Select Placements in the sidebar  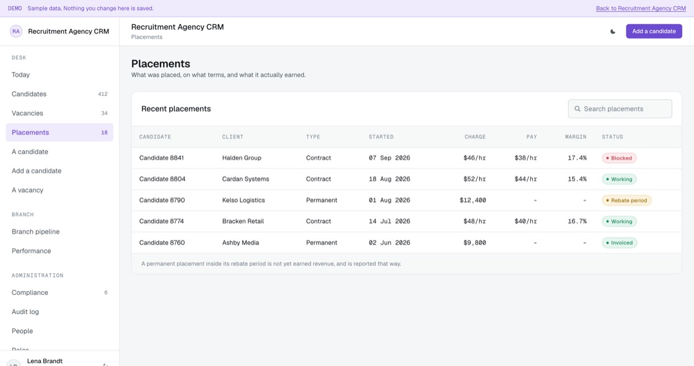tap(59, 133)
